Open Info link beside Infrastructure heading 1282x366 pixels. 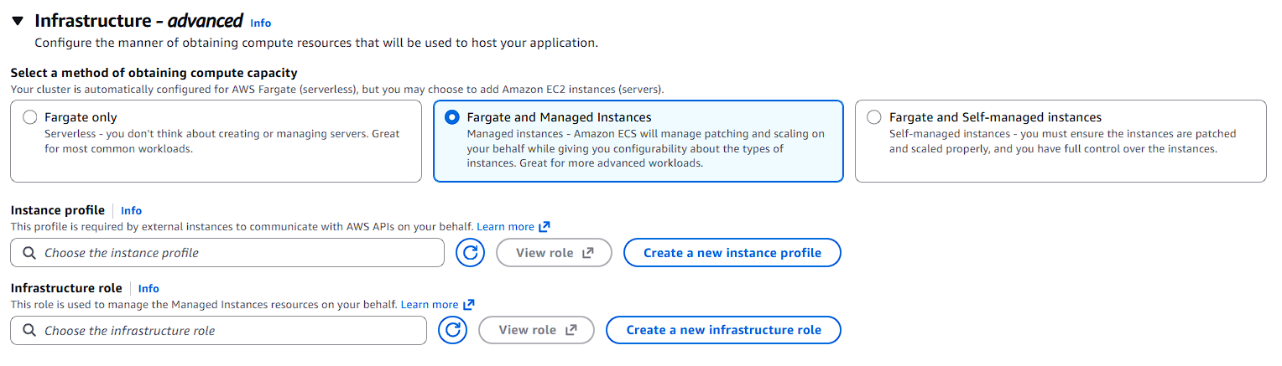tap(260, 23)
